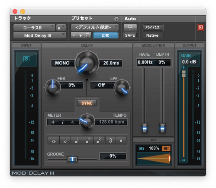Open the insert position 'a' dropdown
216x188 pixels.
[x=61, y=28]
